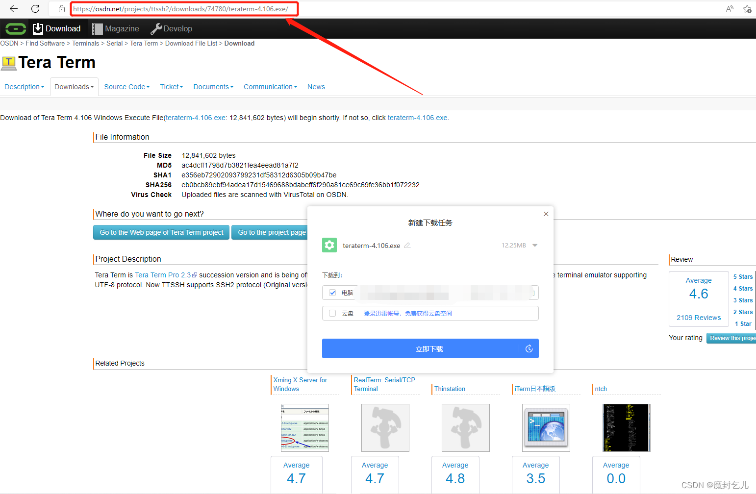Click the browser URL address field
The width and height of the screenshot is (756, 494).
184,9
